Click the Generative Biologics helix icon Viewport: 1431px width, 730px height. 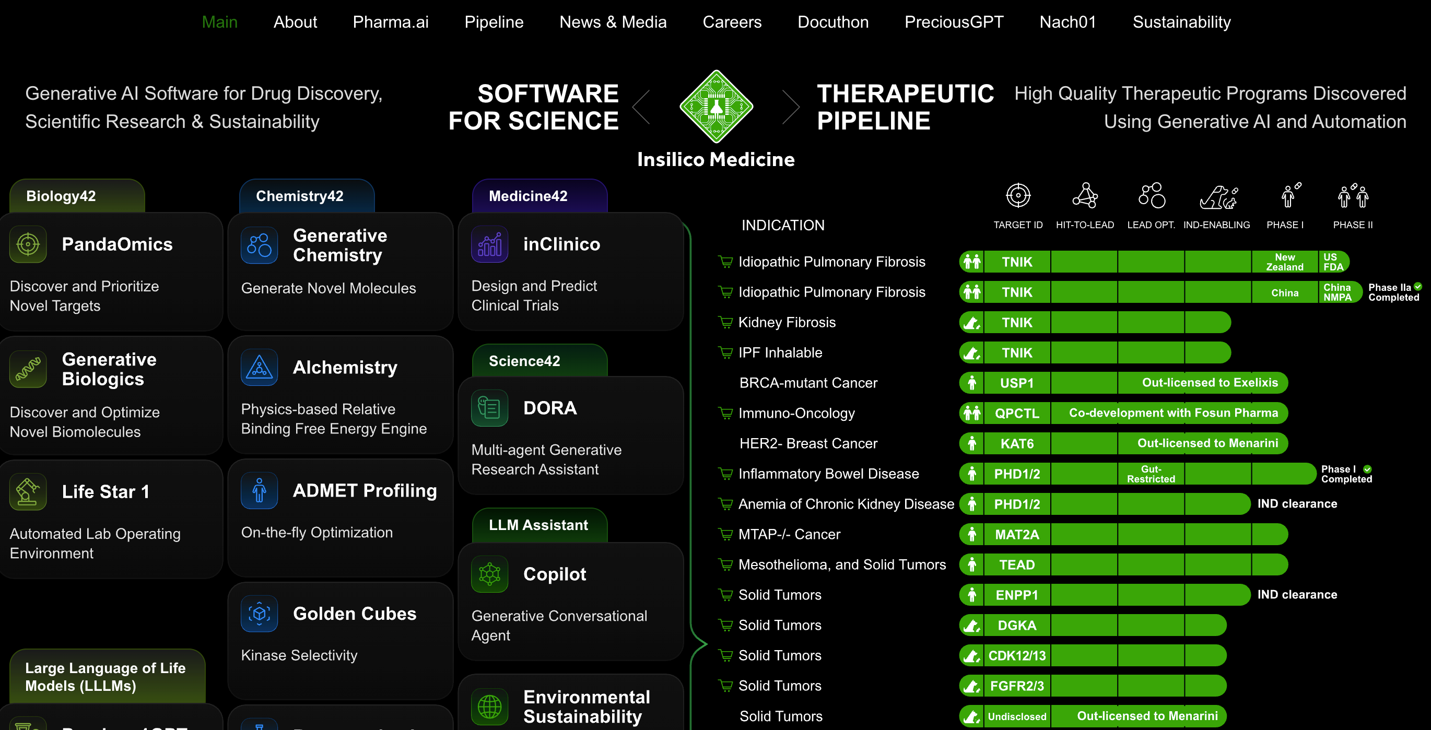tap(28, 369)
